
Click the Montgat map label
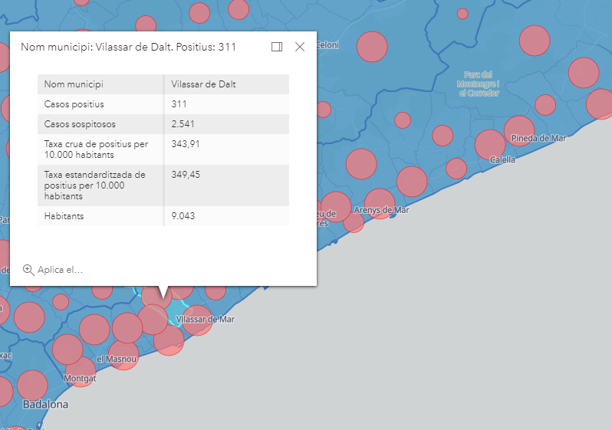click(x=80, y=379)
